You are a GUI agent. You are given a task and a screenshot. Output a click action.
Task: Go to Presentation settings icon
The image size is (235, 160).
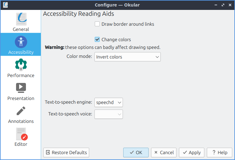pyautogui.click(x=21, y=88)
